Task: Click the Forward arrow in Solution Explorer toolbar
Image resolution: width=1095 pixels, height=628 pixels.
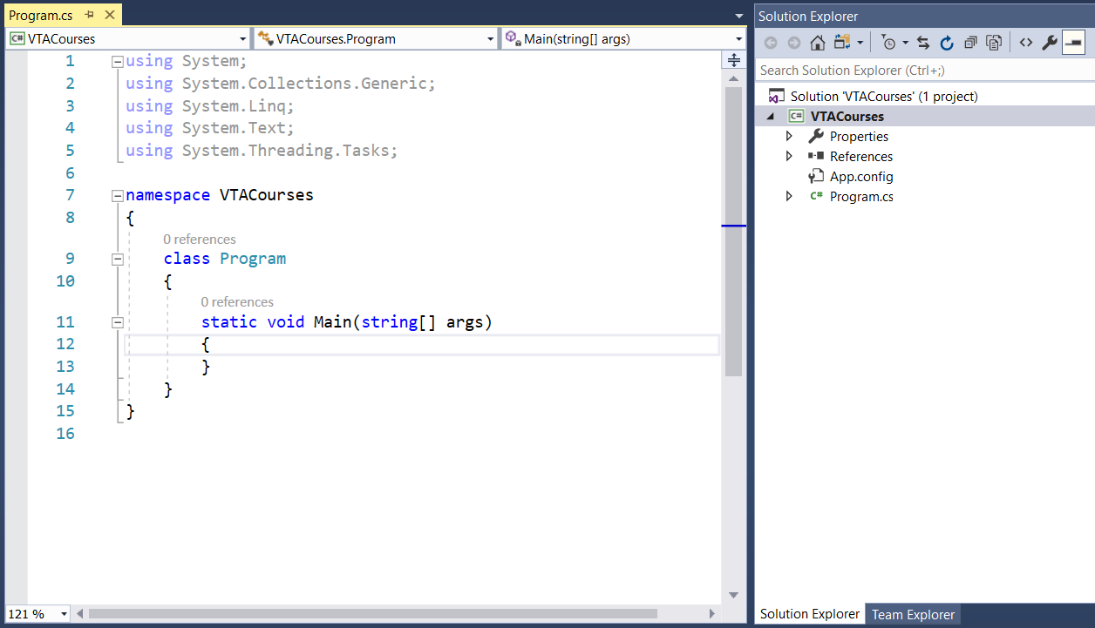Action: tap(793, 43)
